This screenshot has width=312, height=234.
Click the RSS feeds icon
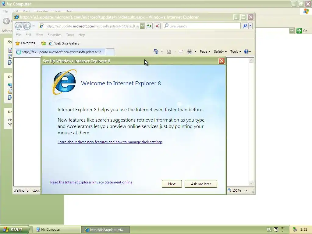click(169, 52)
